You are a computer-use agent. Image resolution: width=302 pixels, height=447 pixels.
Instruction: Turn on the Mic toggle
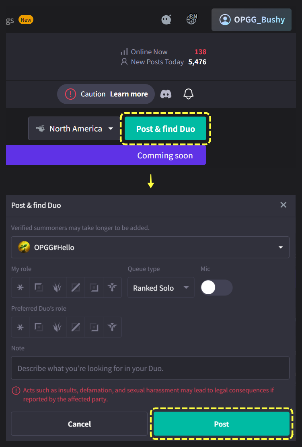[x=216, y=287]
